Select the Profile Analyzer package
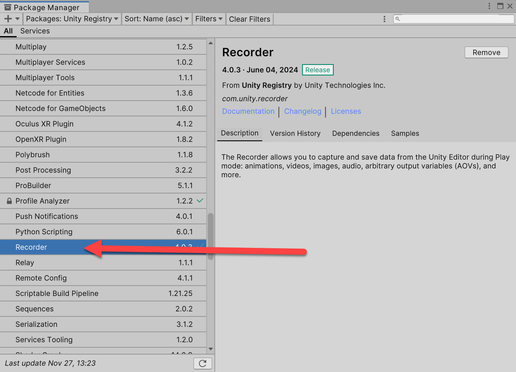The image size is (516, 372). point(103,201)
